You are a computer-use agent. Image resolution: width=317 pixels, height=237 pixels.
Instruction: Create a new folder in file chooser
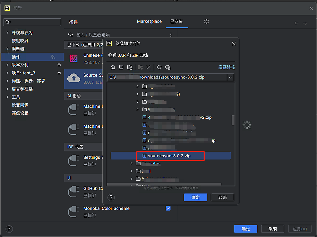pos(140,67)
